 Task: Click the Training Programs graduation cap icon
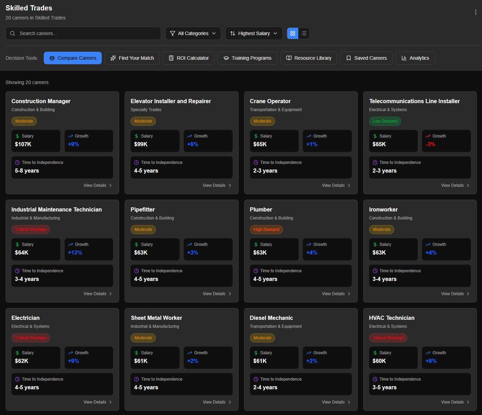226,58
